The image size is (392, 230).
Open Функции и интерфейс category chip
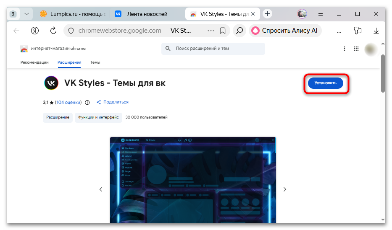click(x=98, y=117)
